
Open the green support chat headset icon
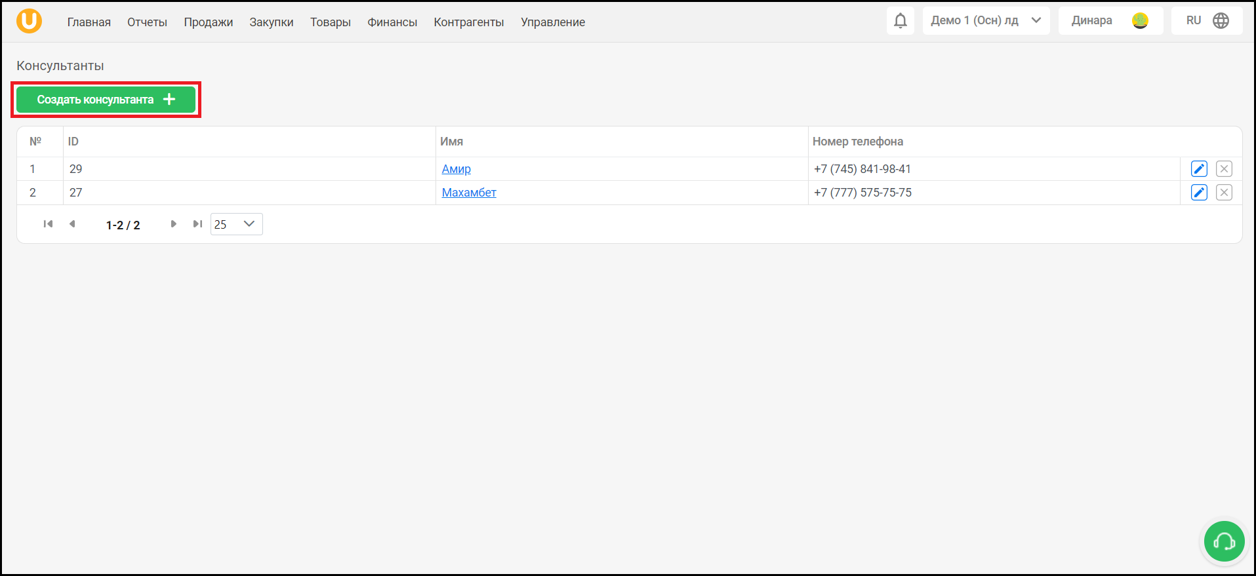click(x=1224, y=541)
